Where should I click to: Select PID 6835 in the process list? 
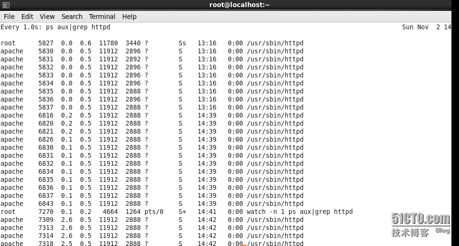pos(46,180)
